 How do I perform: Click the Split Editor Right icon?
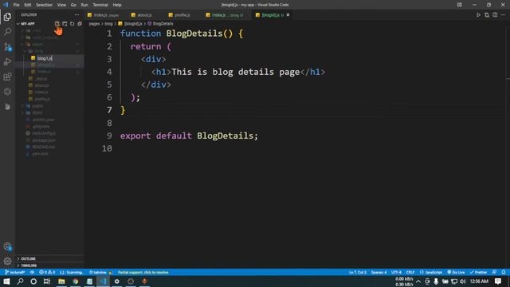pyautogui.click(x=495, y=15)
